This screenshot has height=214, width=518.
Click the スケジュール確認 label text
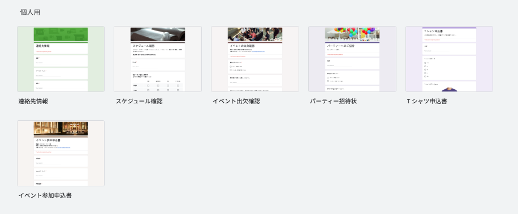(x=139, y=101)
